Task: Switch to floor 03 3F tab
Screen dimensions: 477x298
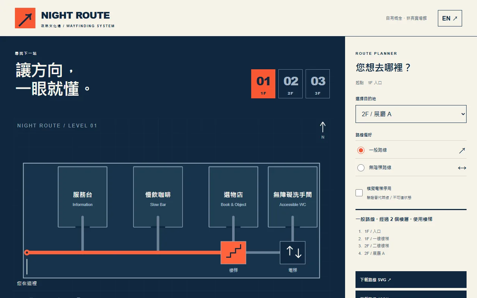Action: [318, 84]
